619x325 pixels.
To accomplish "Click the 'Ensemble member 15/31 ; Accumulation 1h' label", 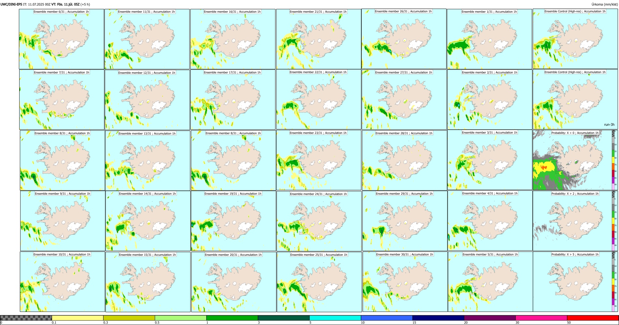I will click(x=147, y=255).
